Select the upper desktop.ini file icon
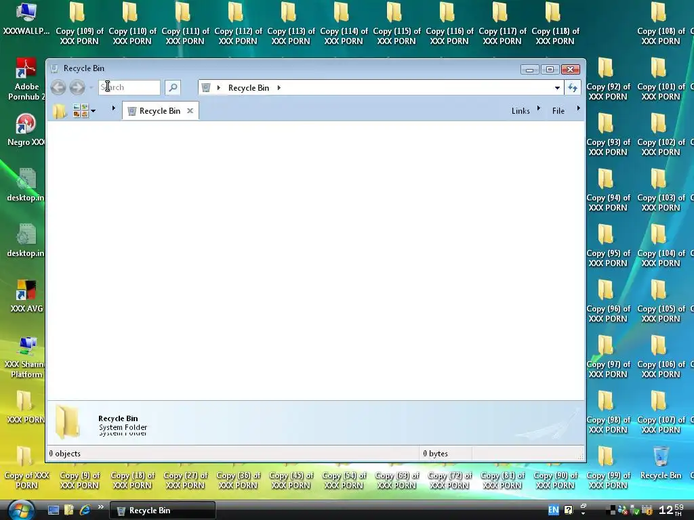Screen dimensions: 694x520 26,186
